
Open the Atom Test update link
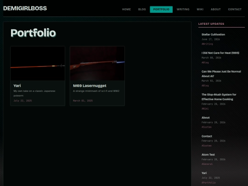point(208,155)
